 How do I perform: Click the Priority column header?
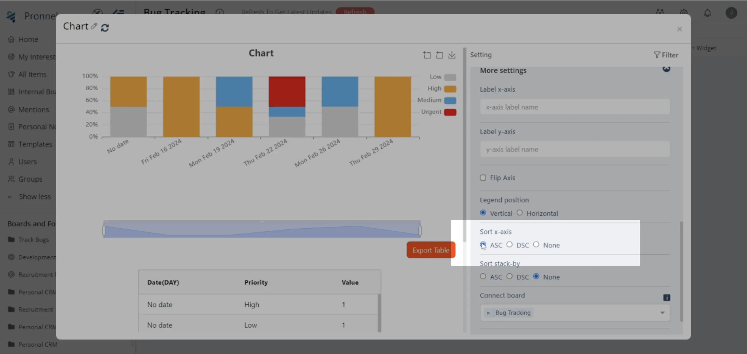click(256, 282)
